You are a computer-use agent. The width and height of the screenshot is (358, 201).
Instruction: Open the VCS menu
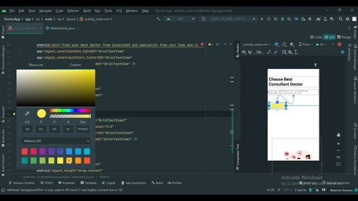[119, 11]
